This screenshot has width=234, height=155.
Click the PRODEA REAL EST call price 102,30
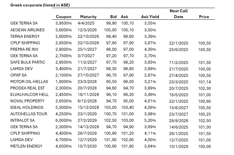coord(204,88)
